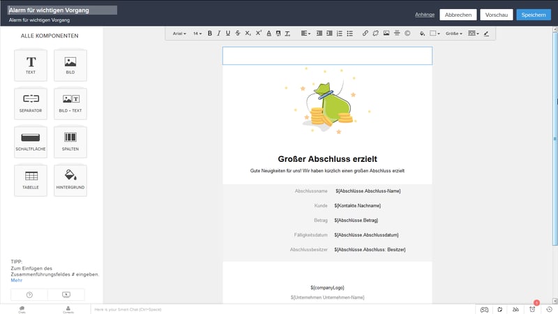Click the template name input field
The width and height of the screenshot is (558, 314).
tap(62, 10)
